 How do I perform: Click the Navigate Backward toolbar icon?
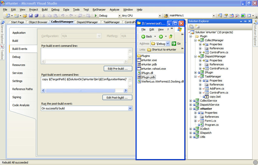(x=80, y=16)
